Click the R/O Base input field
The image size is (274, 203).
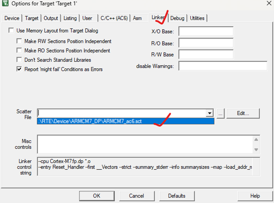click(x=206, y=43)
